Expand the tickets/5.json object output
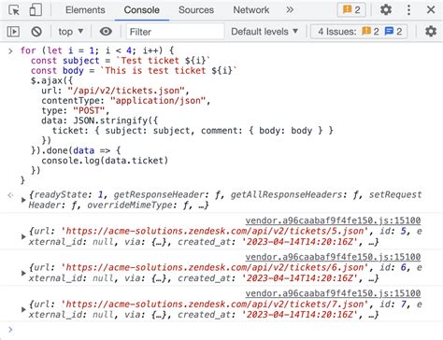The height and width of the screenshot is (340, 443). point(23,236)
